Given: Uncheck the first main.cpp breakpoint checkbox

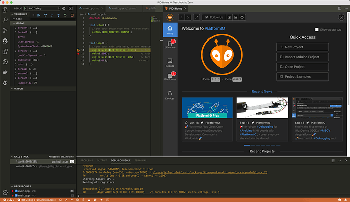Looking at the screenshot, I should click(16, 191).
